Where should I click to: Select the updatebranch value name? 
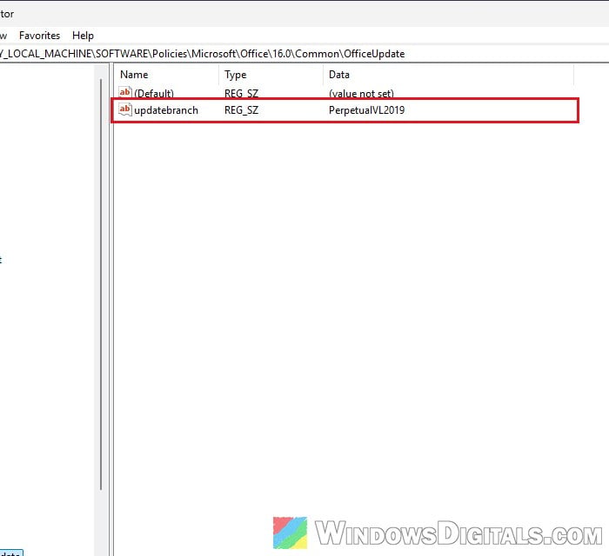tap(166, 110)
